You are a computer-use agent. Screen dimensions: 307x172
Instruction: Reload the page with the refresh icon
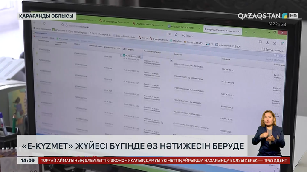(x=44, y=23)
